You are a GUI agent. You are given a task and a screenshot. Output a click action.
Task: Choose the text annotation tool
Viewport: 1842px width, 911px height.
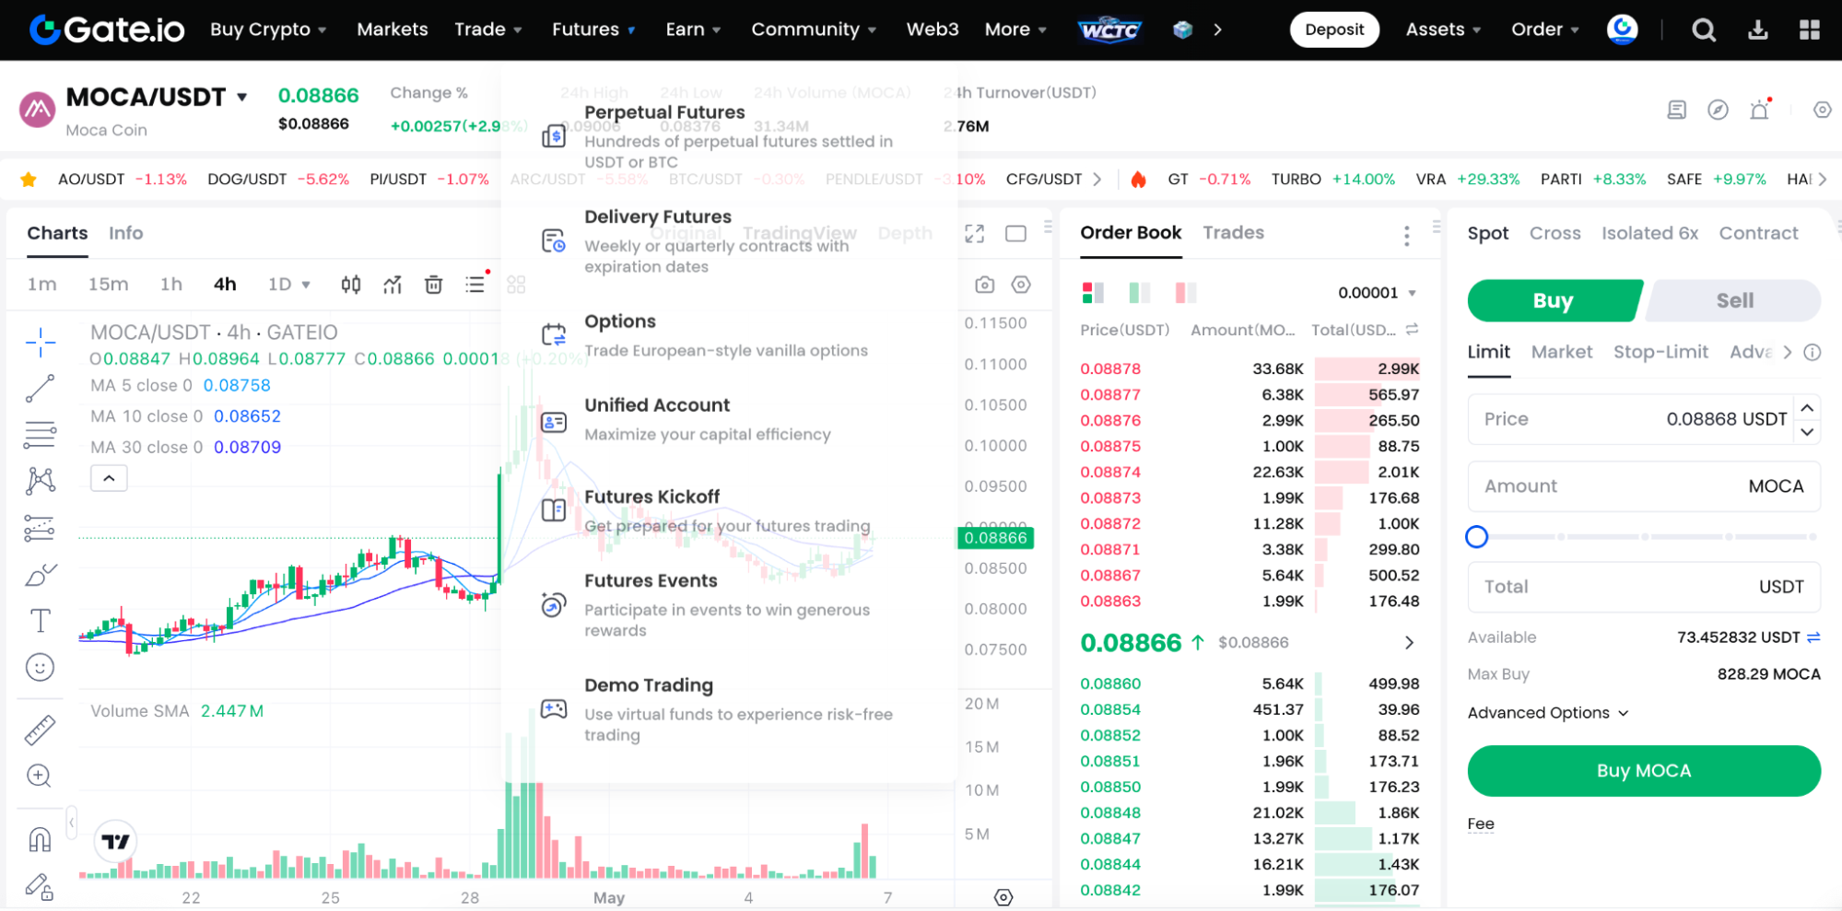coord(40,621)
